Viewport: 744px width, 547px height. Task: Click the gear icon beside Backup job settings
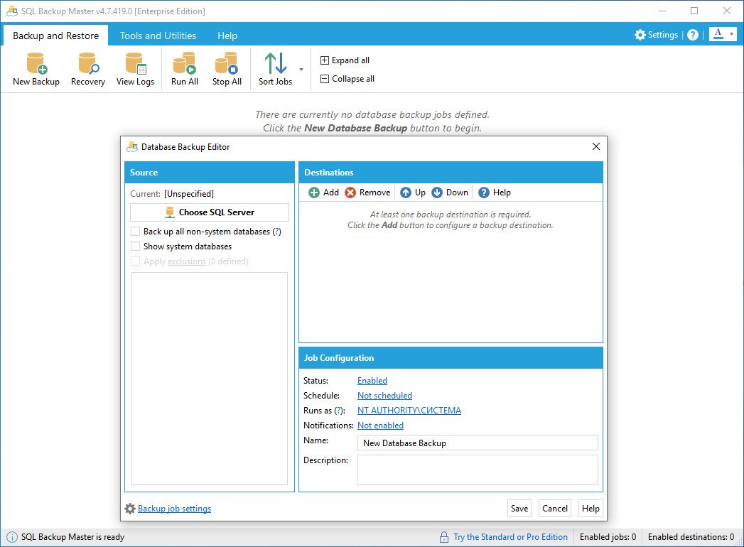[x=130, y=509]
